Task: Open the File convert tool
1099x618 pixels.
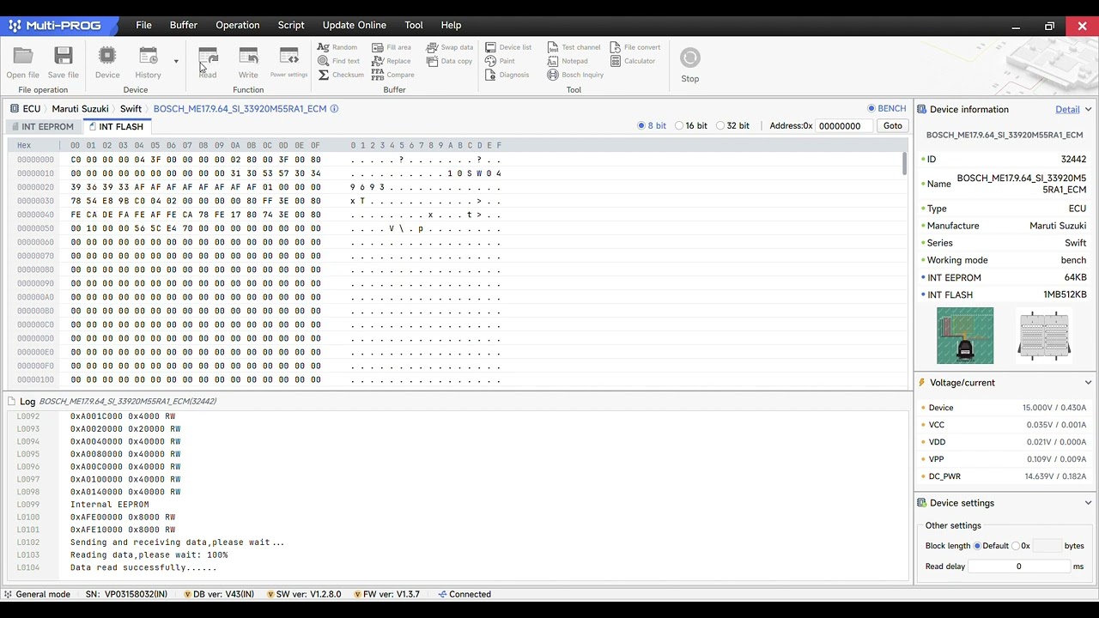Action: (635, 47)
